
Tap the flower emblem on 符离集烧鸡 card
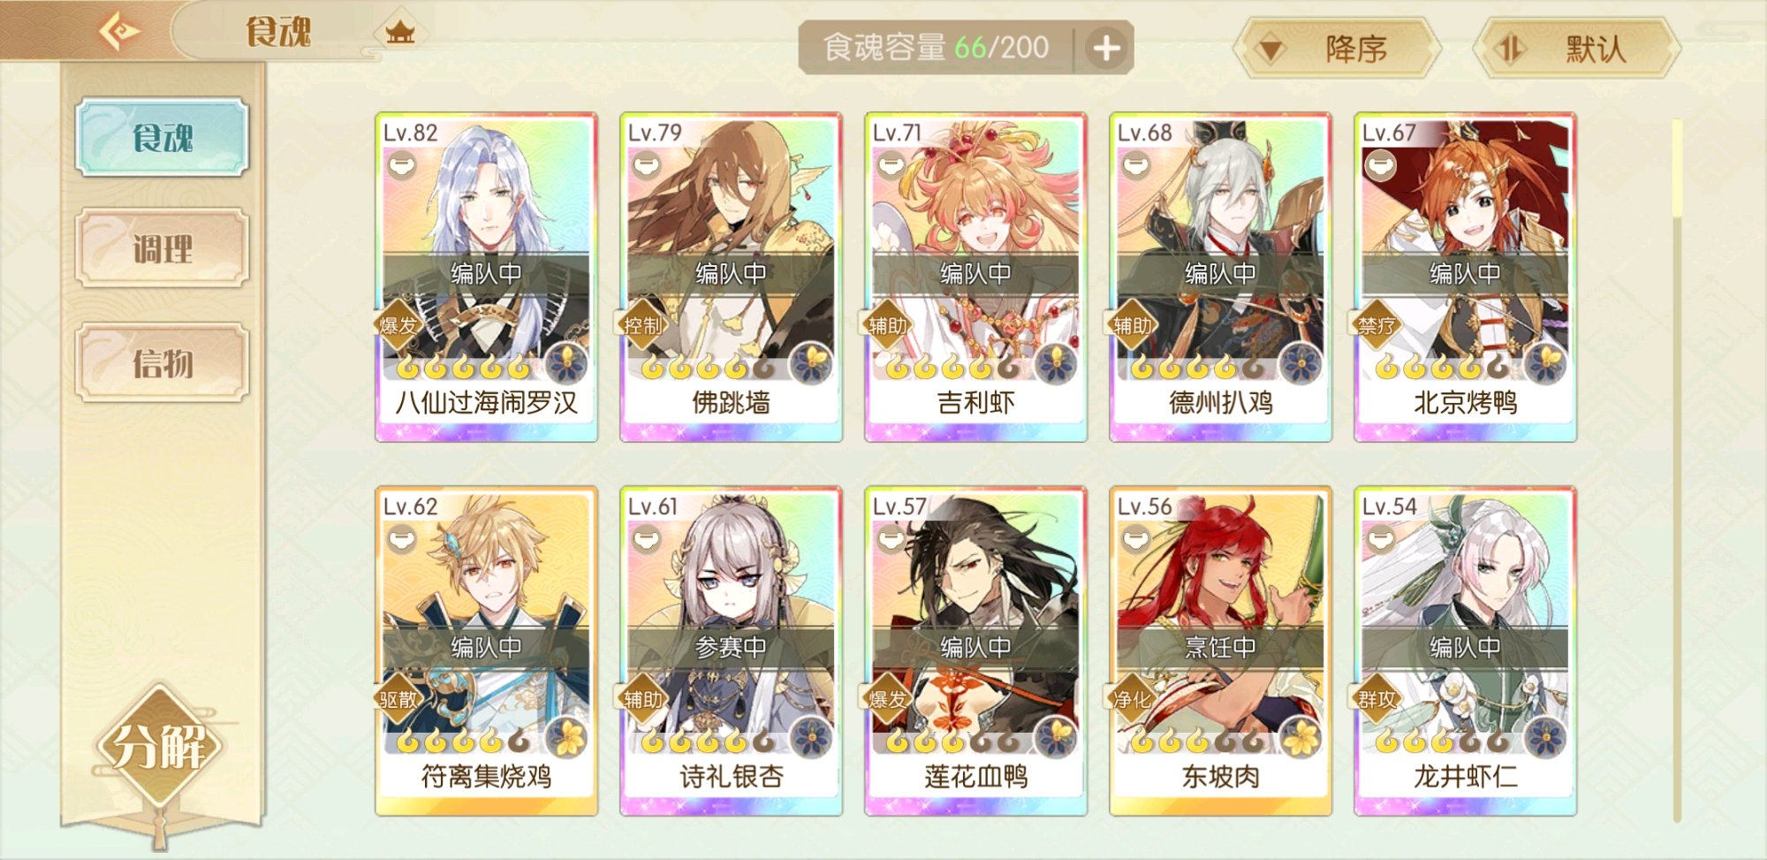565,737
